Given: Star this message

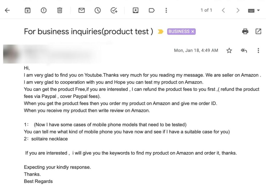Looking at the screenshot, I should tap(229, 51).
